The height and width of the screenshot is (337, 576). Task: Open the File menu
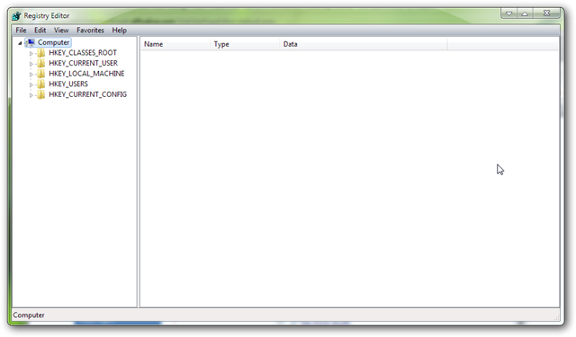tap(21, 30)
